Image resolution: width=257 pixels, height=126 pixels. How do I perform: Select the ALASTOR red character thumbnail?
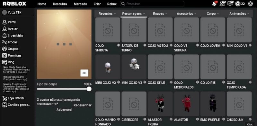pos(187,104)
